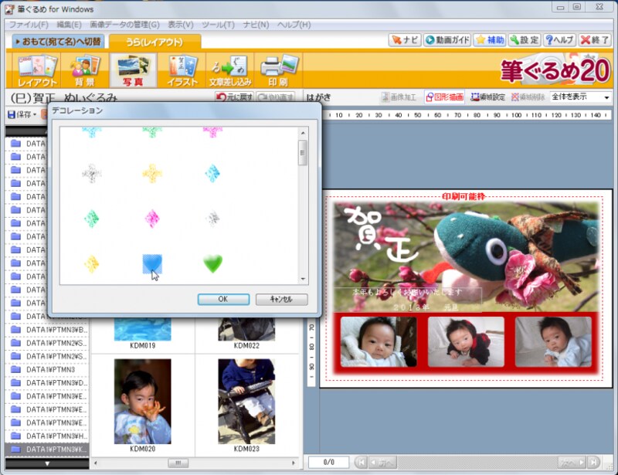Screen dimensions: 618x475
Task: Select the イラスト illustration icon
Action: click(182, 70)
